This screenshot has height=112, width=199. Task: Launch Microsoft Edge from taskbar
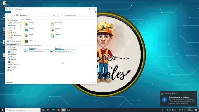(x=53, y=110)
